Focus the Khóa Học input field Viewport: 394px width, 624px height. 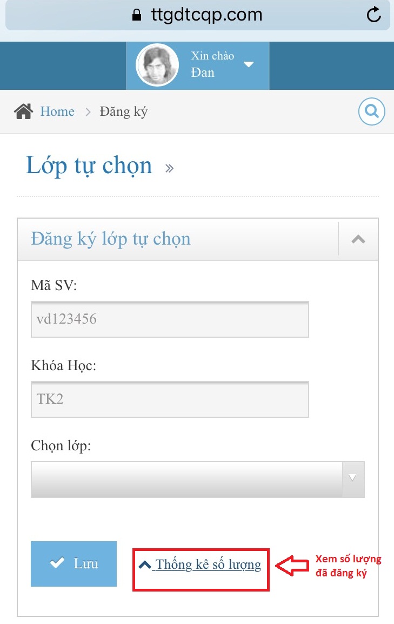[170, 399]
